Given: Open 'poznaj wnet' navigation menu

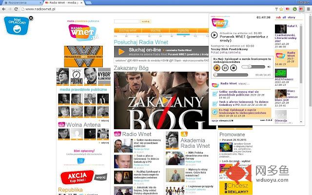Looking at the screenshot, I should [x=128, y=30].
